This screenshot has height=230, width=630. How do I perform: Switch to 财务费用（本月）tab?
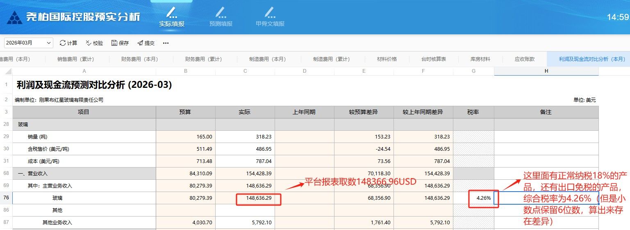(140, 59)
